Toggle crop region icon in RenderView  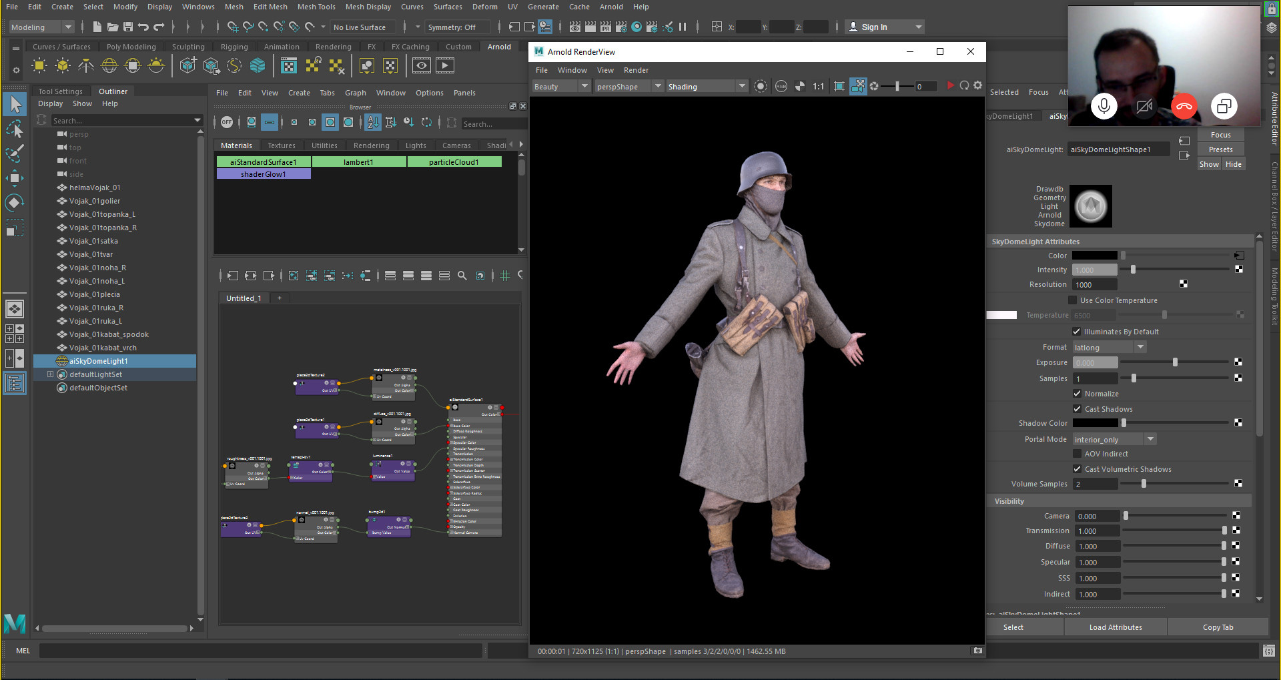click(839, 86)
